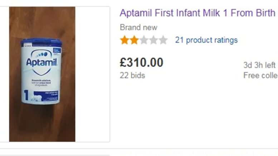The image size is (278, 156).
Task: Click the Brand new condition label
Action: pyautogui.click(x=138, y=27)
